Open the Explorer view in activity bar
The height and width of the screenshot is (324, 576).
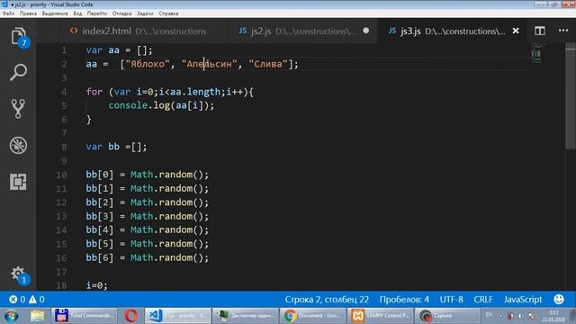tap(18, 36)
